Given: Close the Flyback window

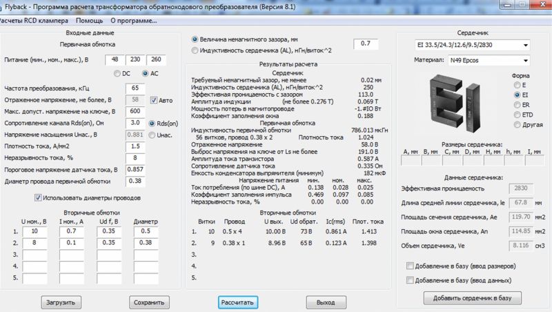Looking at the screenshot, I should pyautogui.click(x=542, y=5).
